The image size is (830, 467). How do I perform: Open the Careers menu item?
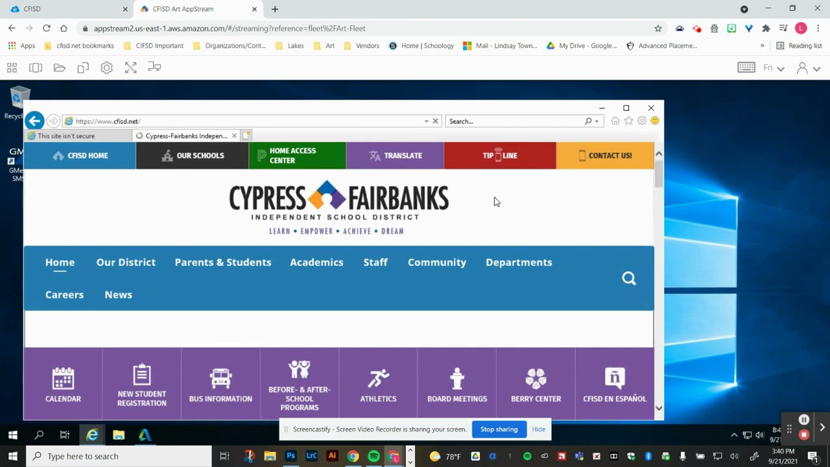[64, 294]
